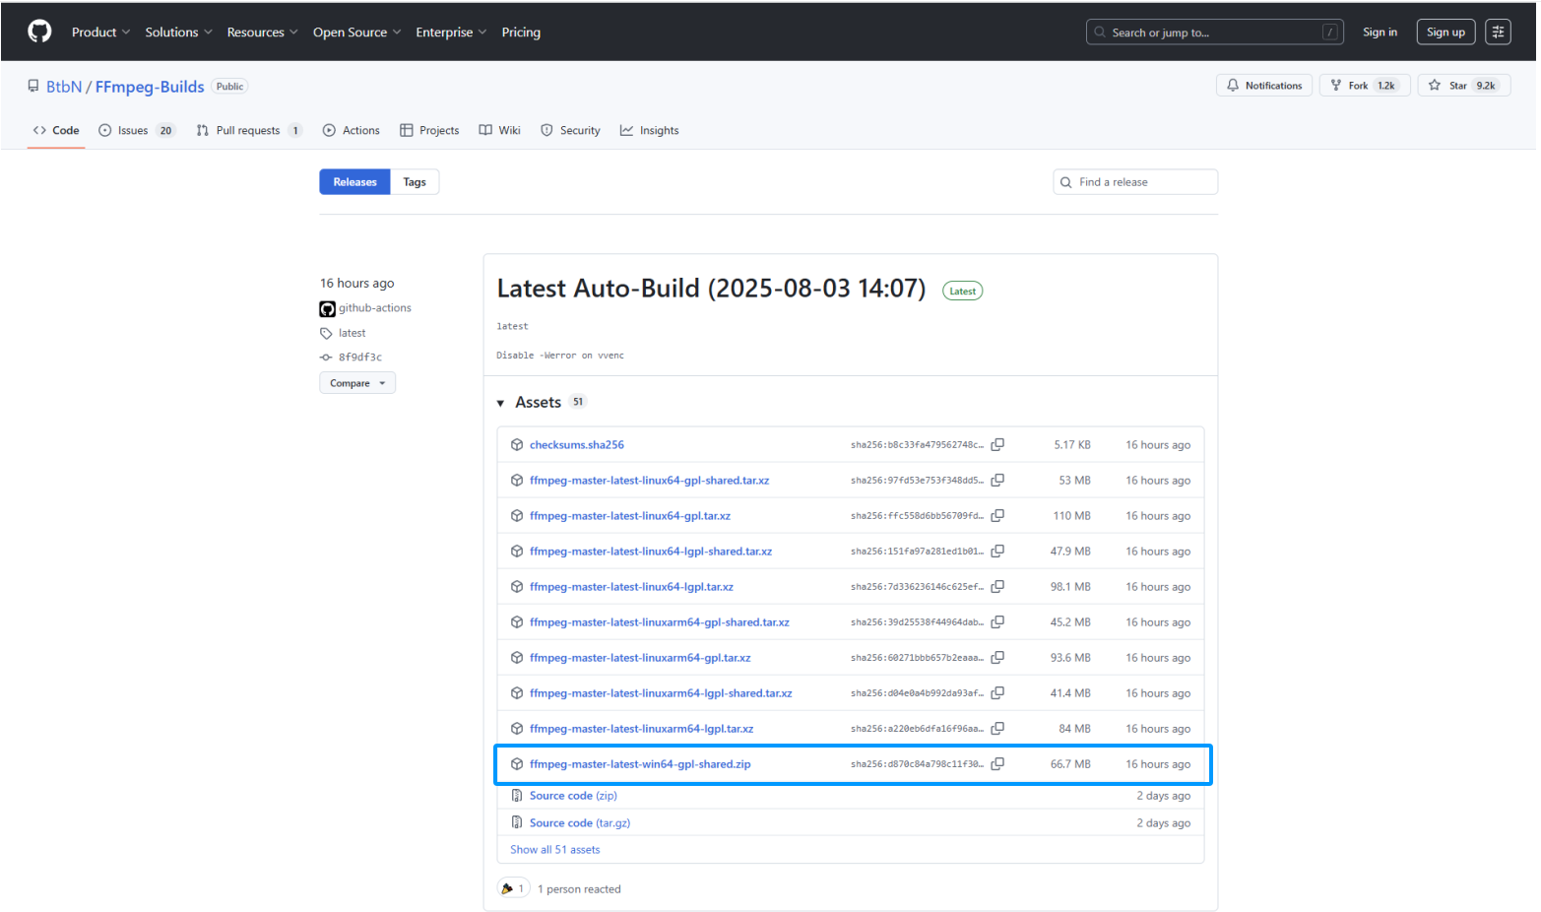Select the Releases button
This screenshot has width=1541, height=912.
(354, 182)
